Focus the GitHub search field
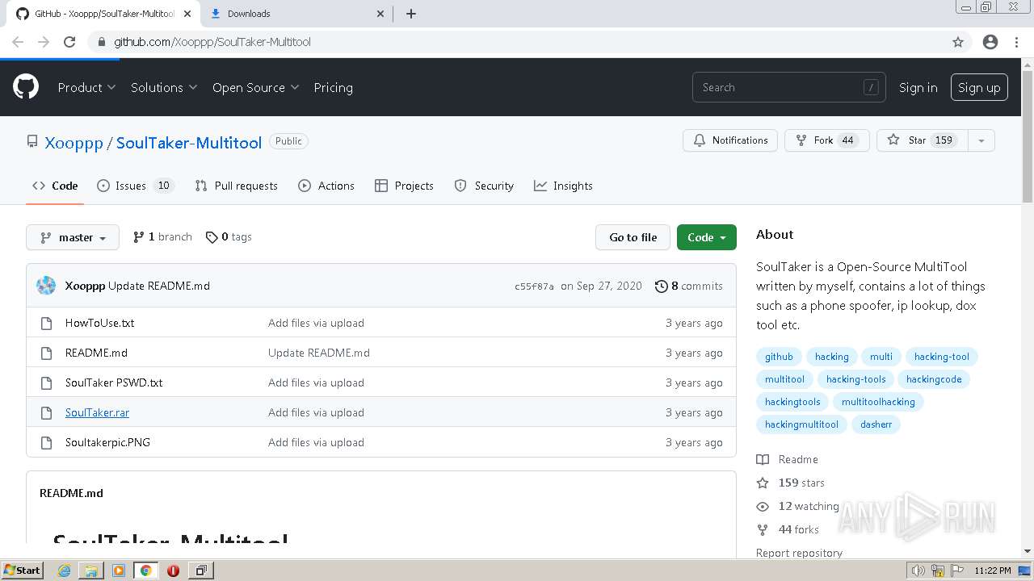 pyautogui.click(x=788, y=87)
